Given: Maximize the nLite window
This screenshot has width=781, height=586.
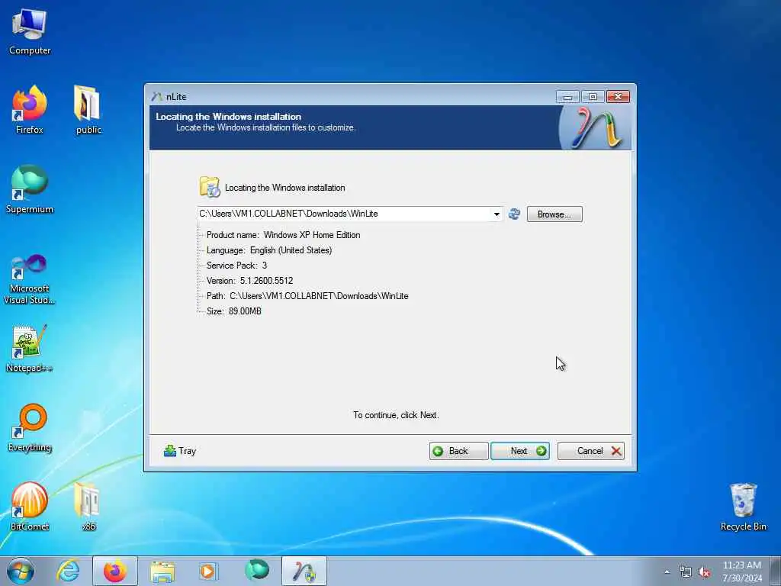Looking at the screenshot, I should point(592,97).
